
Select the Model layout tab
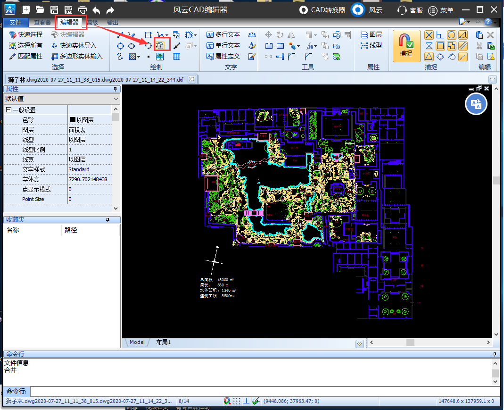(x=137, y=342)
